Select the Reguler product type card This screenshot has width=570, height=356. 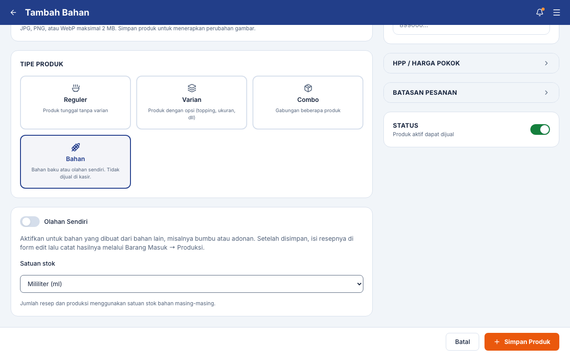[76, 103]
